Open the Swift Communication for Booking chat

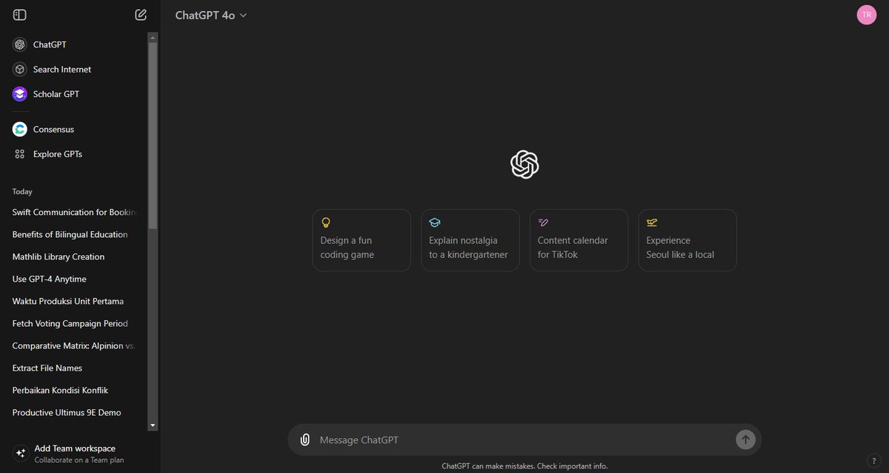75,212
